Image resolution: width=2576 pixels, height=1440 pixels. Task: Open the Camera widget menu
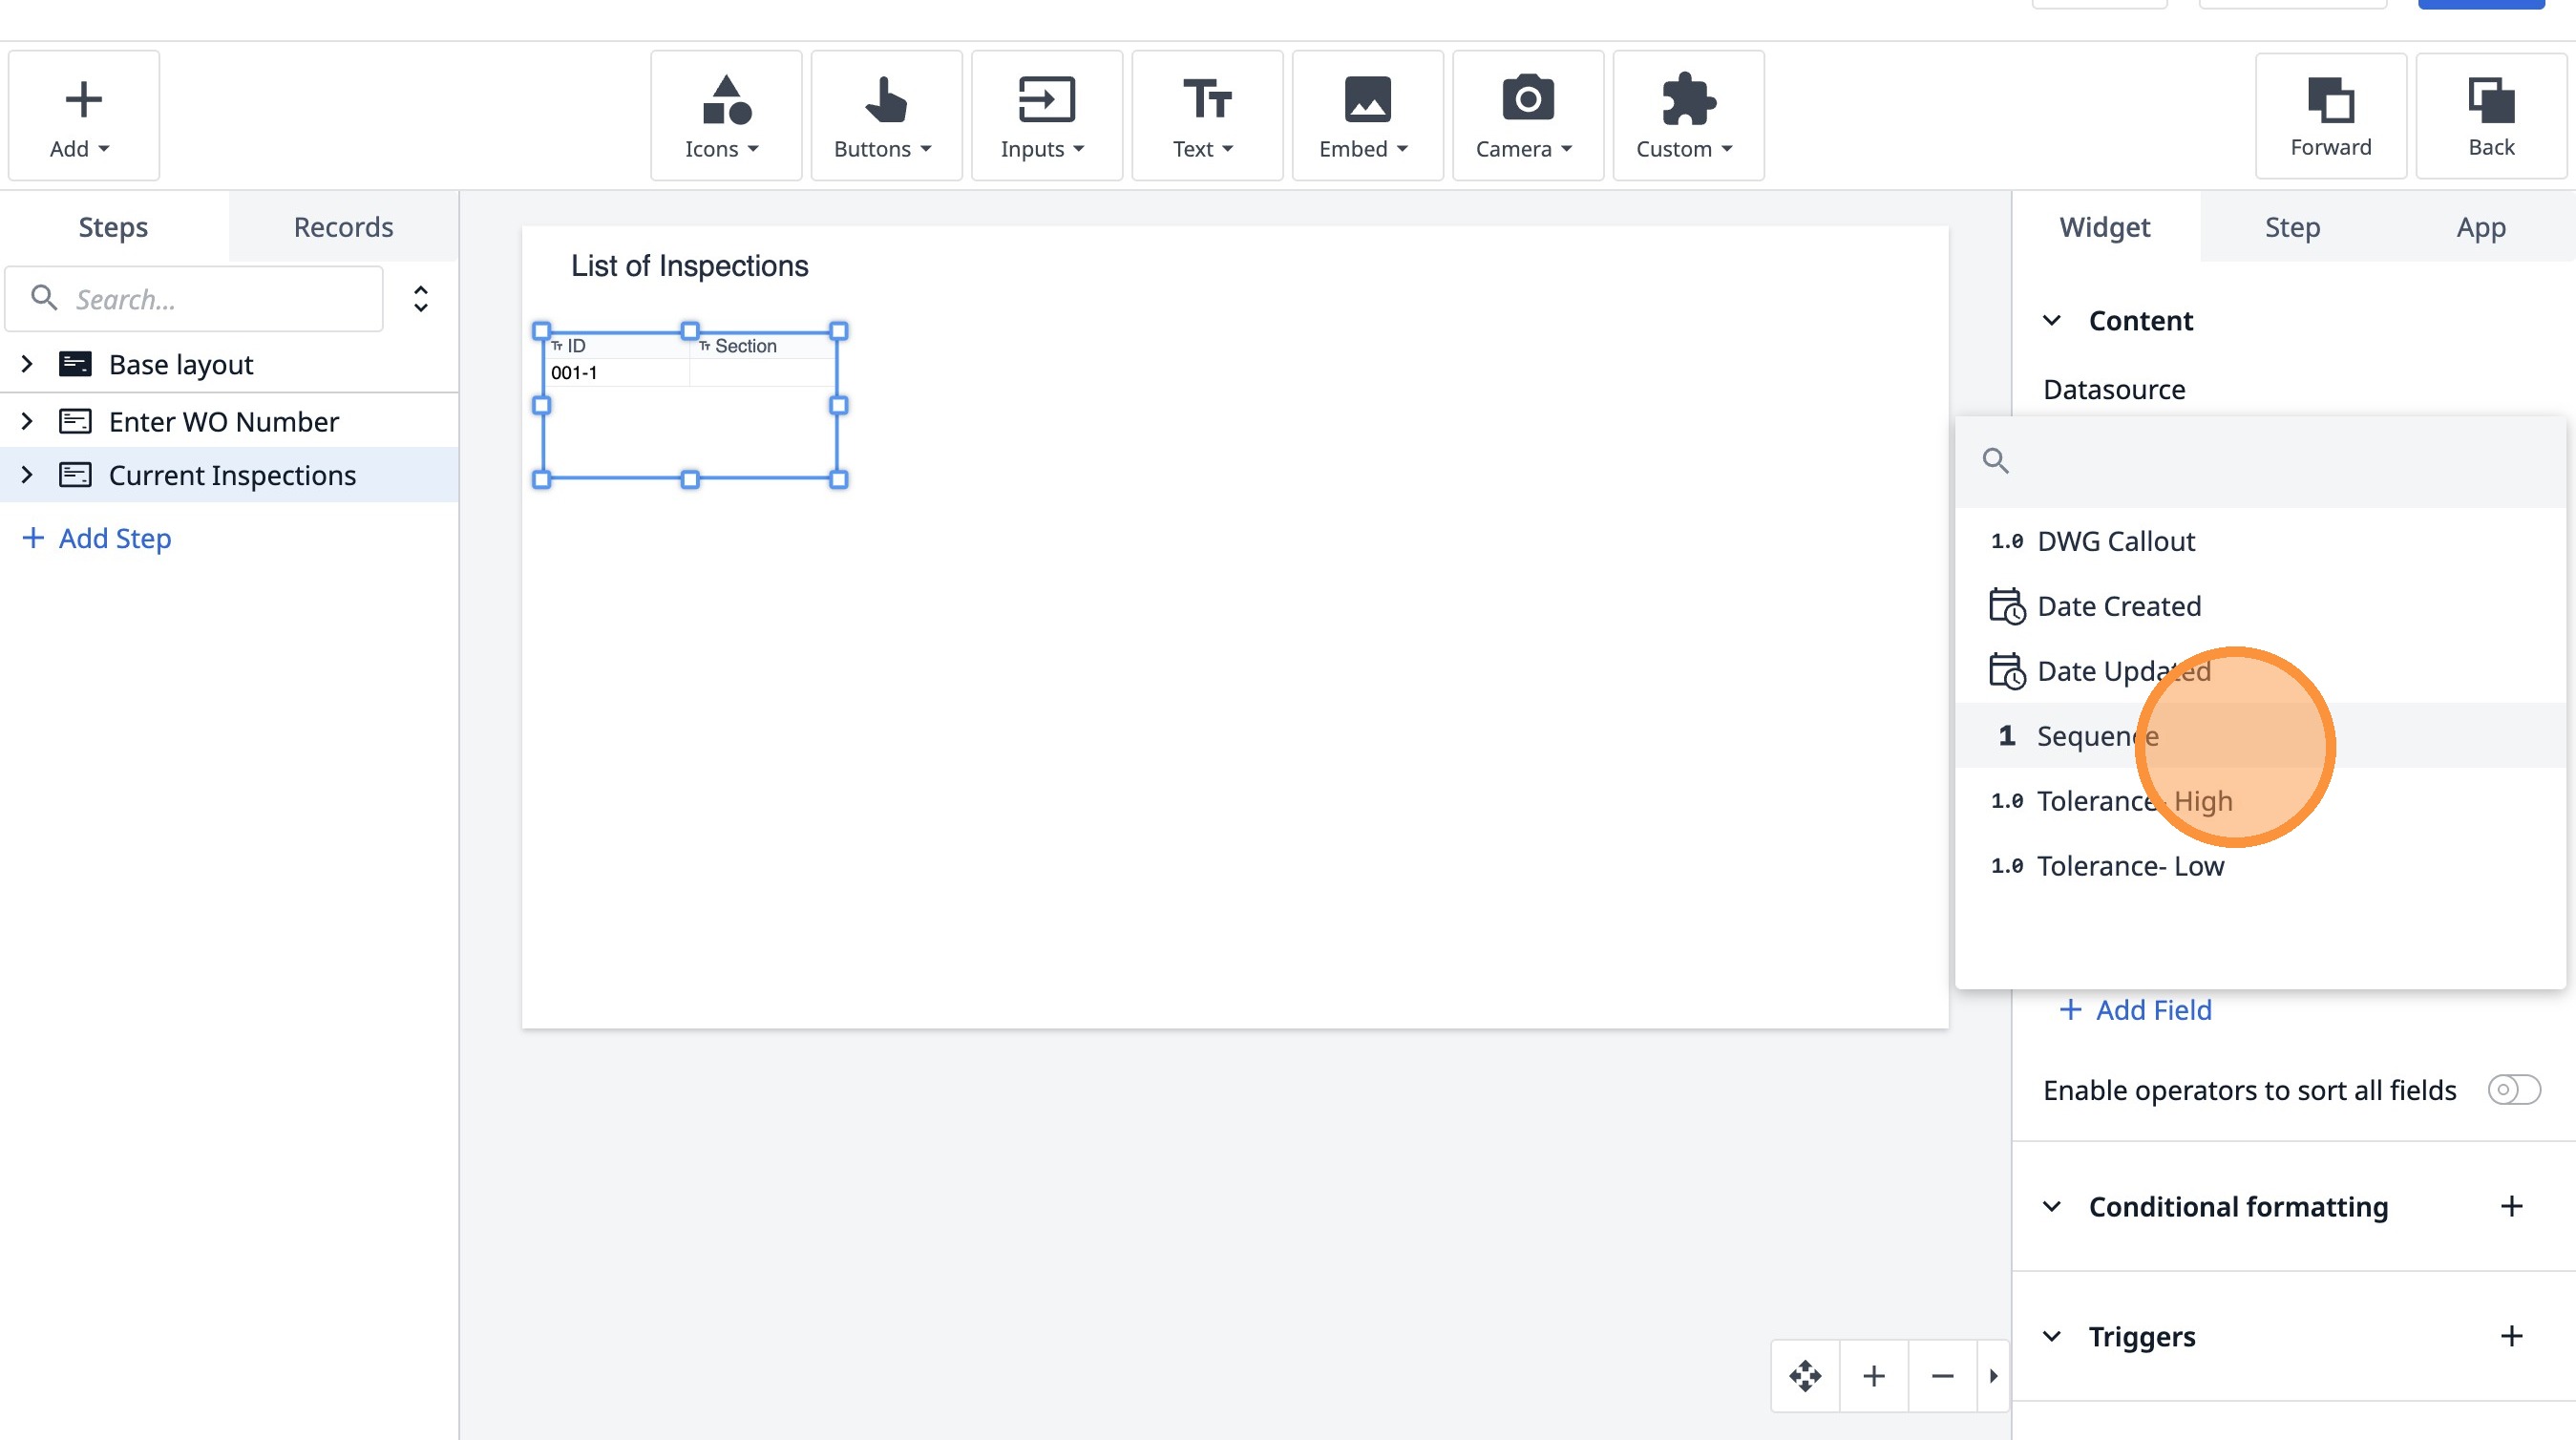tap(1527, 116)
